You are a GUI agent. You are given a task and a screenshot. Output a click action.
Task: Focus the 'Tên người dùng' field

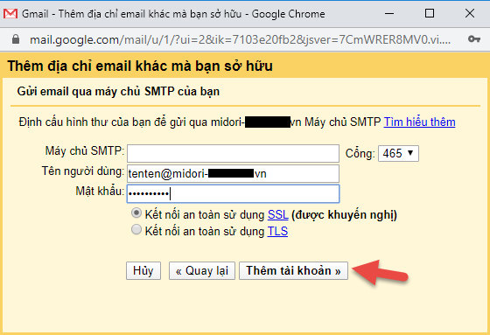click(x=233, y=173)
